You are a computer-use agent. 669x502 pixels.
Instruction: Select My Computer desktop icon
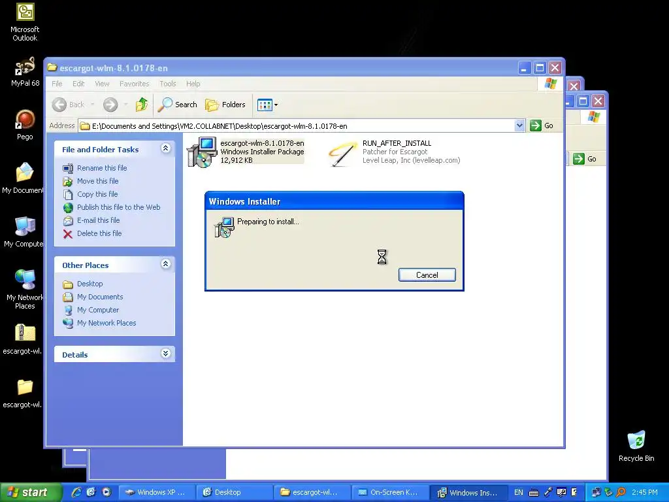(x=24, y=232)
